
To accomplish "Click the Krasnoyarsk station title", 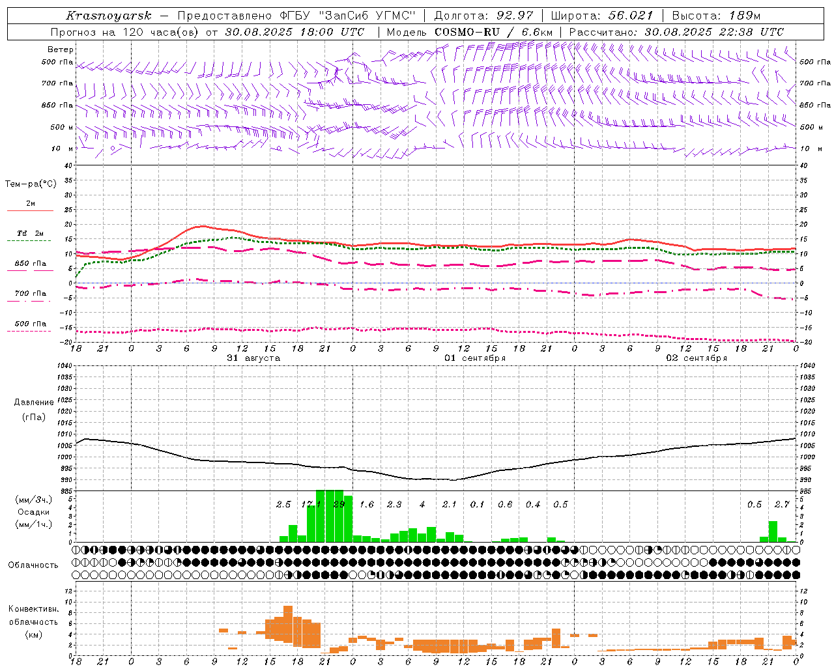I will 109,16.
